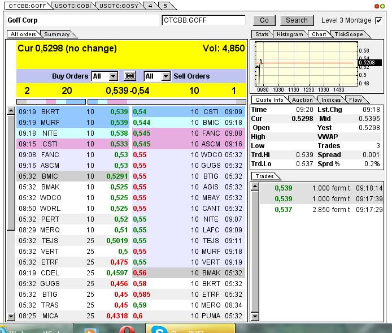Select the Chart tab
The height and width of the screenshot is (333, 392).
click(319, 34)
